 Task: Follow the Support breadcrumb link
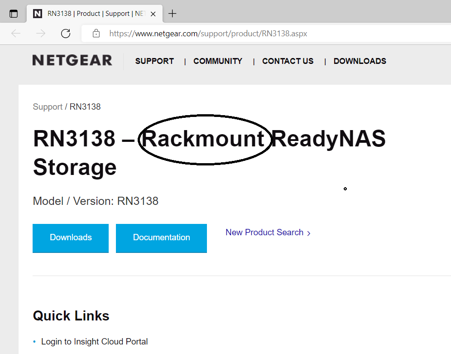click(48, 107)
